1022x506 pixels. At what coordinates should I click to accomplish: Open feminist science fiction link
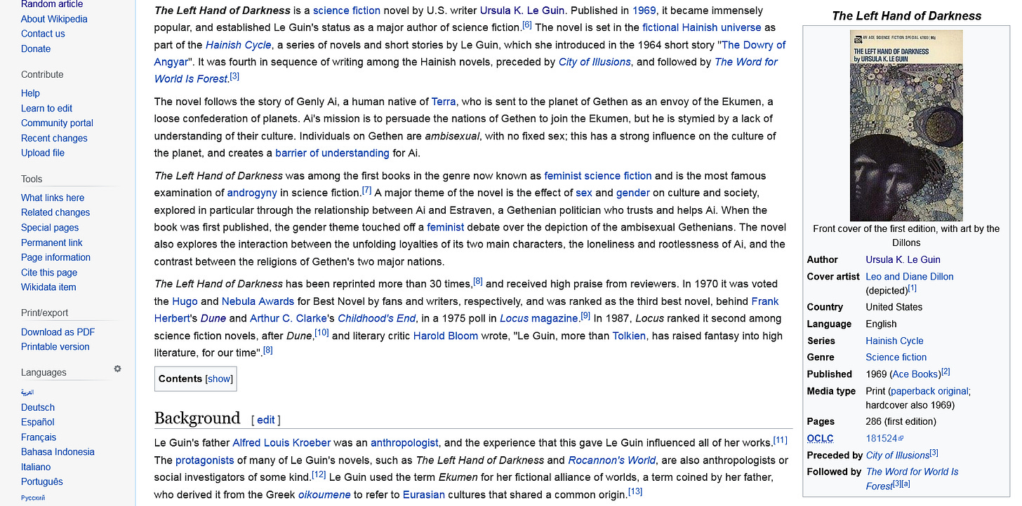598,176
